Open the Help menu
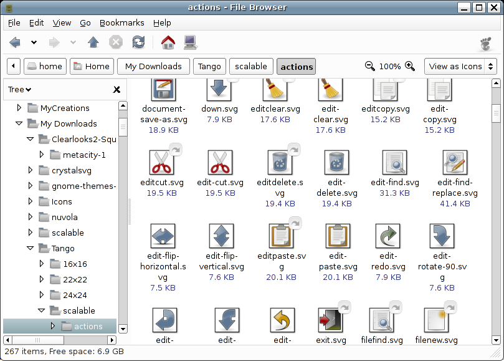The width and height of the screenshot is (504, 361). pyautogui.click(x=162, y=23)
